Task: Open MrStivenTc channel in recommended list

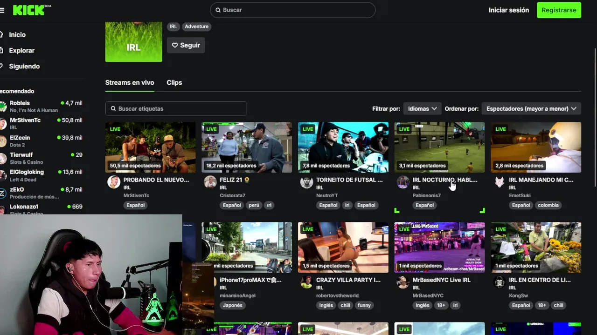Action: (41, 123)
